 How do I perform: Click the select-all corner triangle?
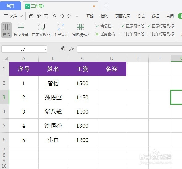tap(6, 58)
